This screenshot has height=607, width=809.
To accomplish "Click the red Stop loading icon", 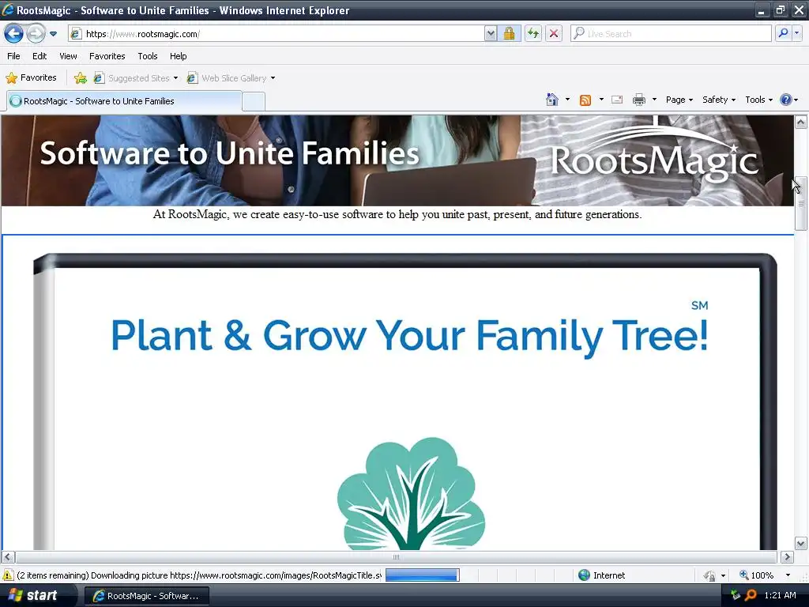I will [x=554, y=34].
